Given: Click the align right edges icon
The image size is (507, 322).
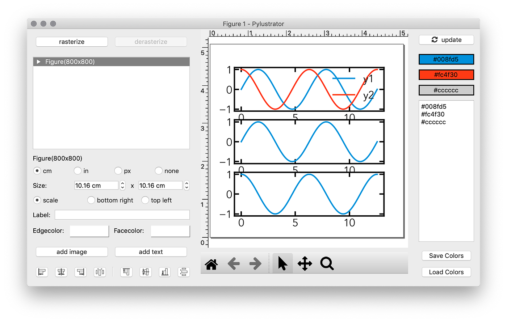Looking at the screenshot, I should click(80, 272).
